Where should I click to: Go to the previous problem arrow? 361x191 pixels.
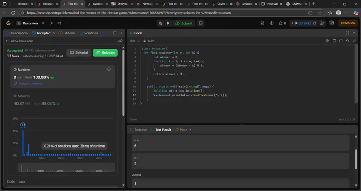[x=44, y=23]
